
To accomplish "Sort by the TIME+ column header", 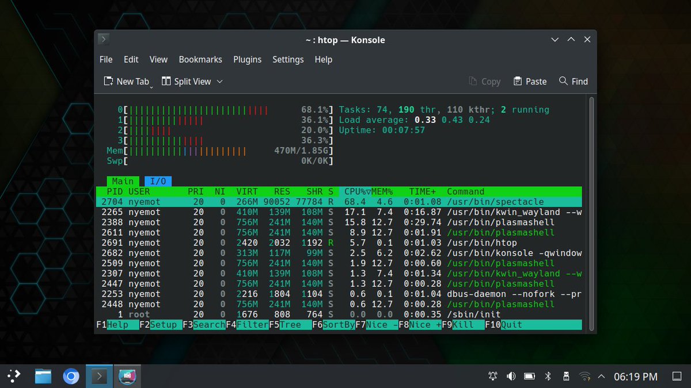I will pos(423,191).
